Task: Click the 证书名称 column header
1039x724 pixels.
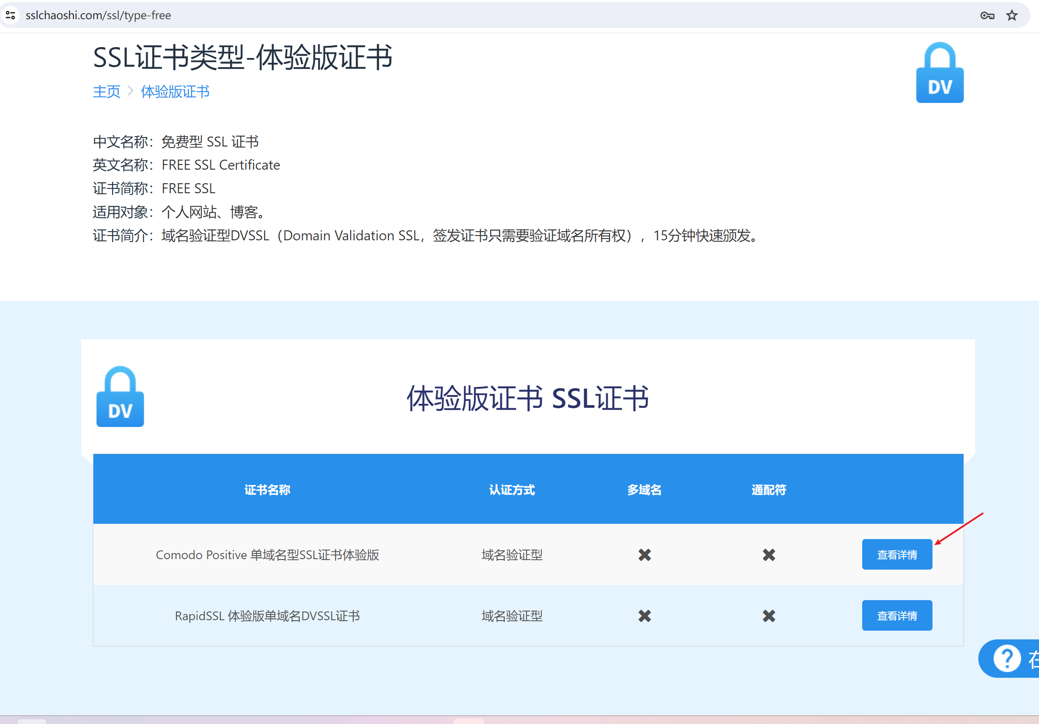Action: 267,490
